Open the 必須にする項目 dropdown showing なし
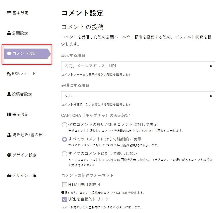Image resolution: width=224 pixels, height=213 pixels. [138, 96]
